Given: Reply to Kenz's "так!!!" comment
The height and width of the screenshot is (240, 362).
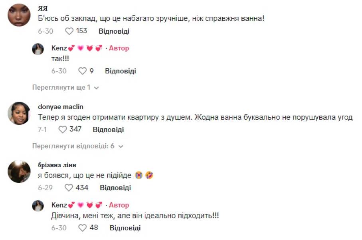Looking at the screenshot, I should pos(120,71).
